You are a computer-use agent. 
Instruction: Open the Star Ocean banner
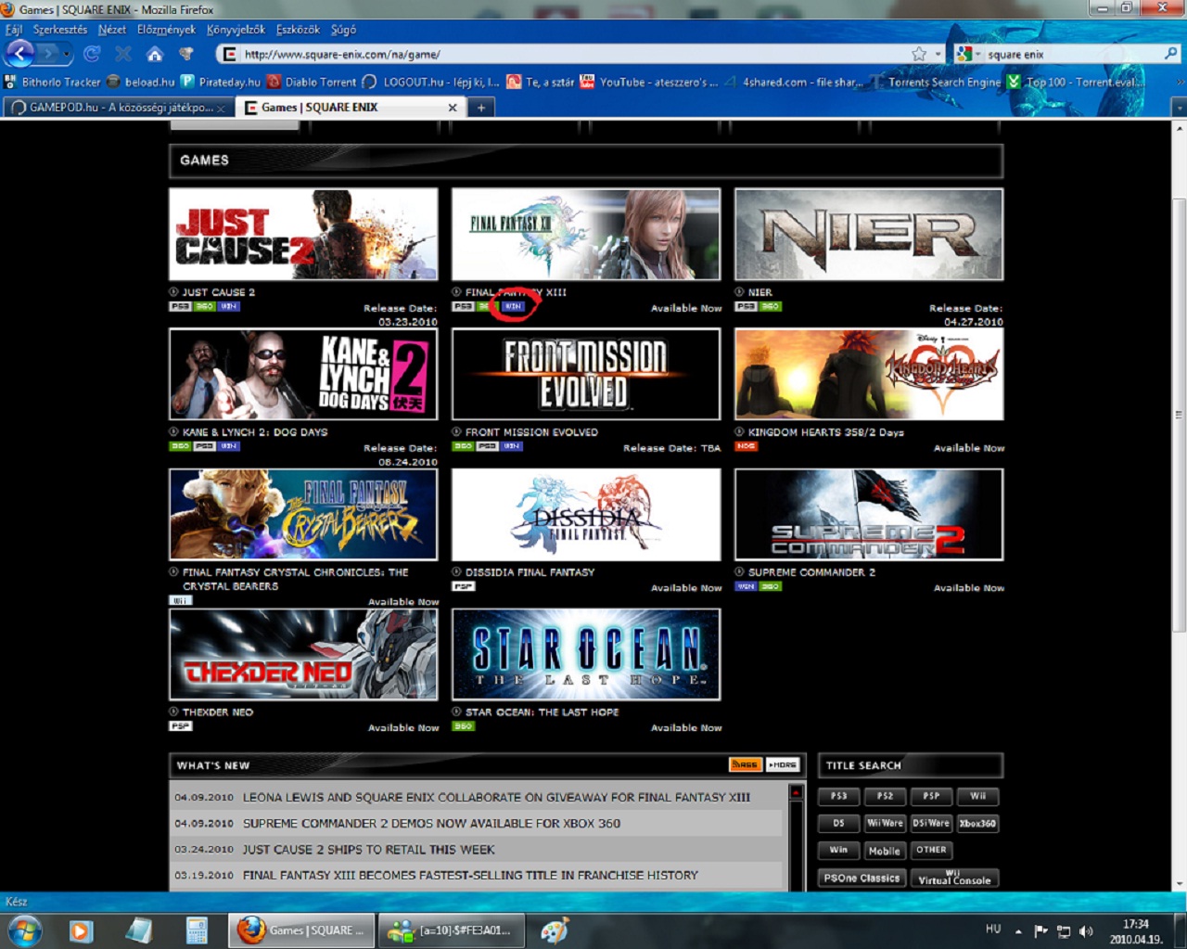click(586, 654)
